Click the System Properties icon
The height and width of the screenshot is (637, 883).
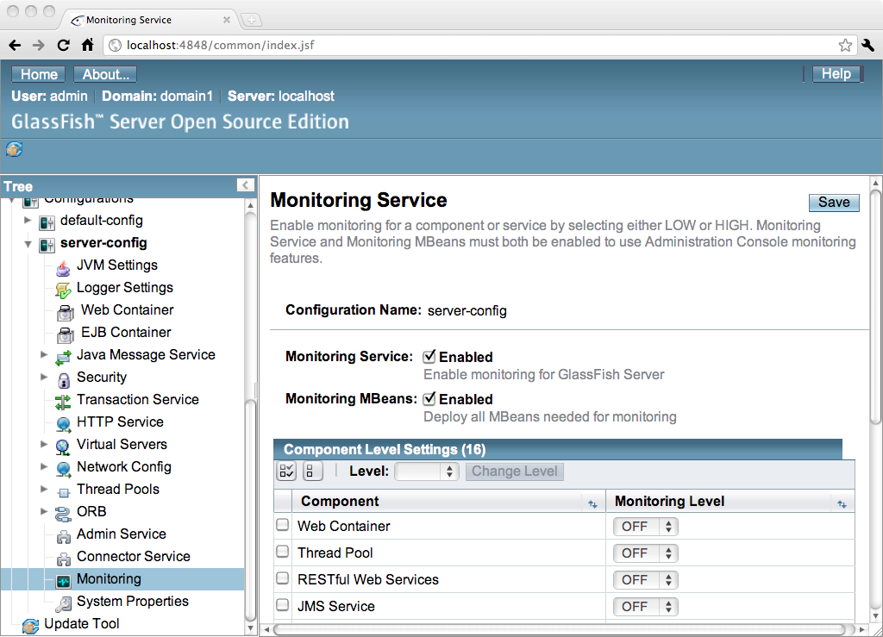tap(63, 603)
